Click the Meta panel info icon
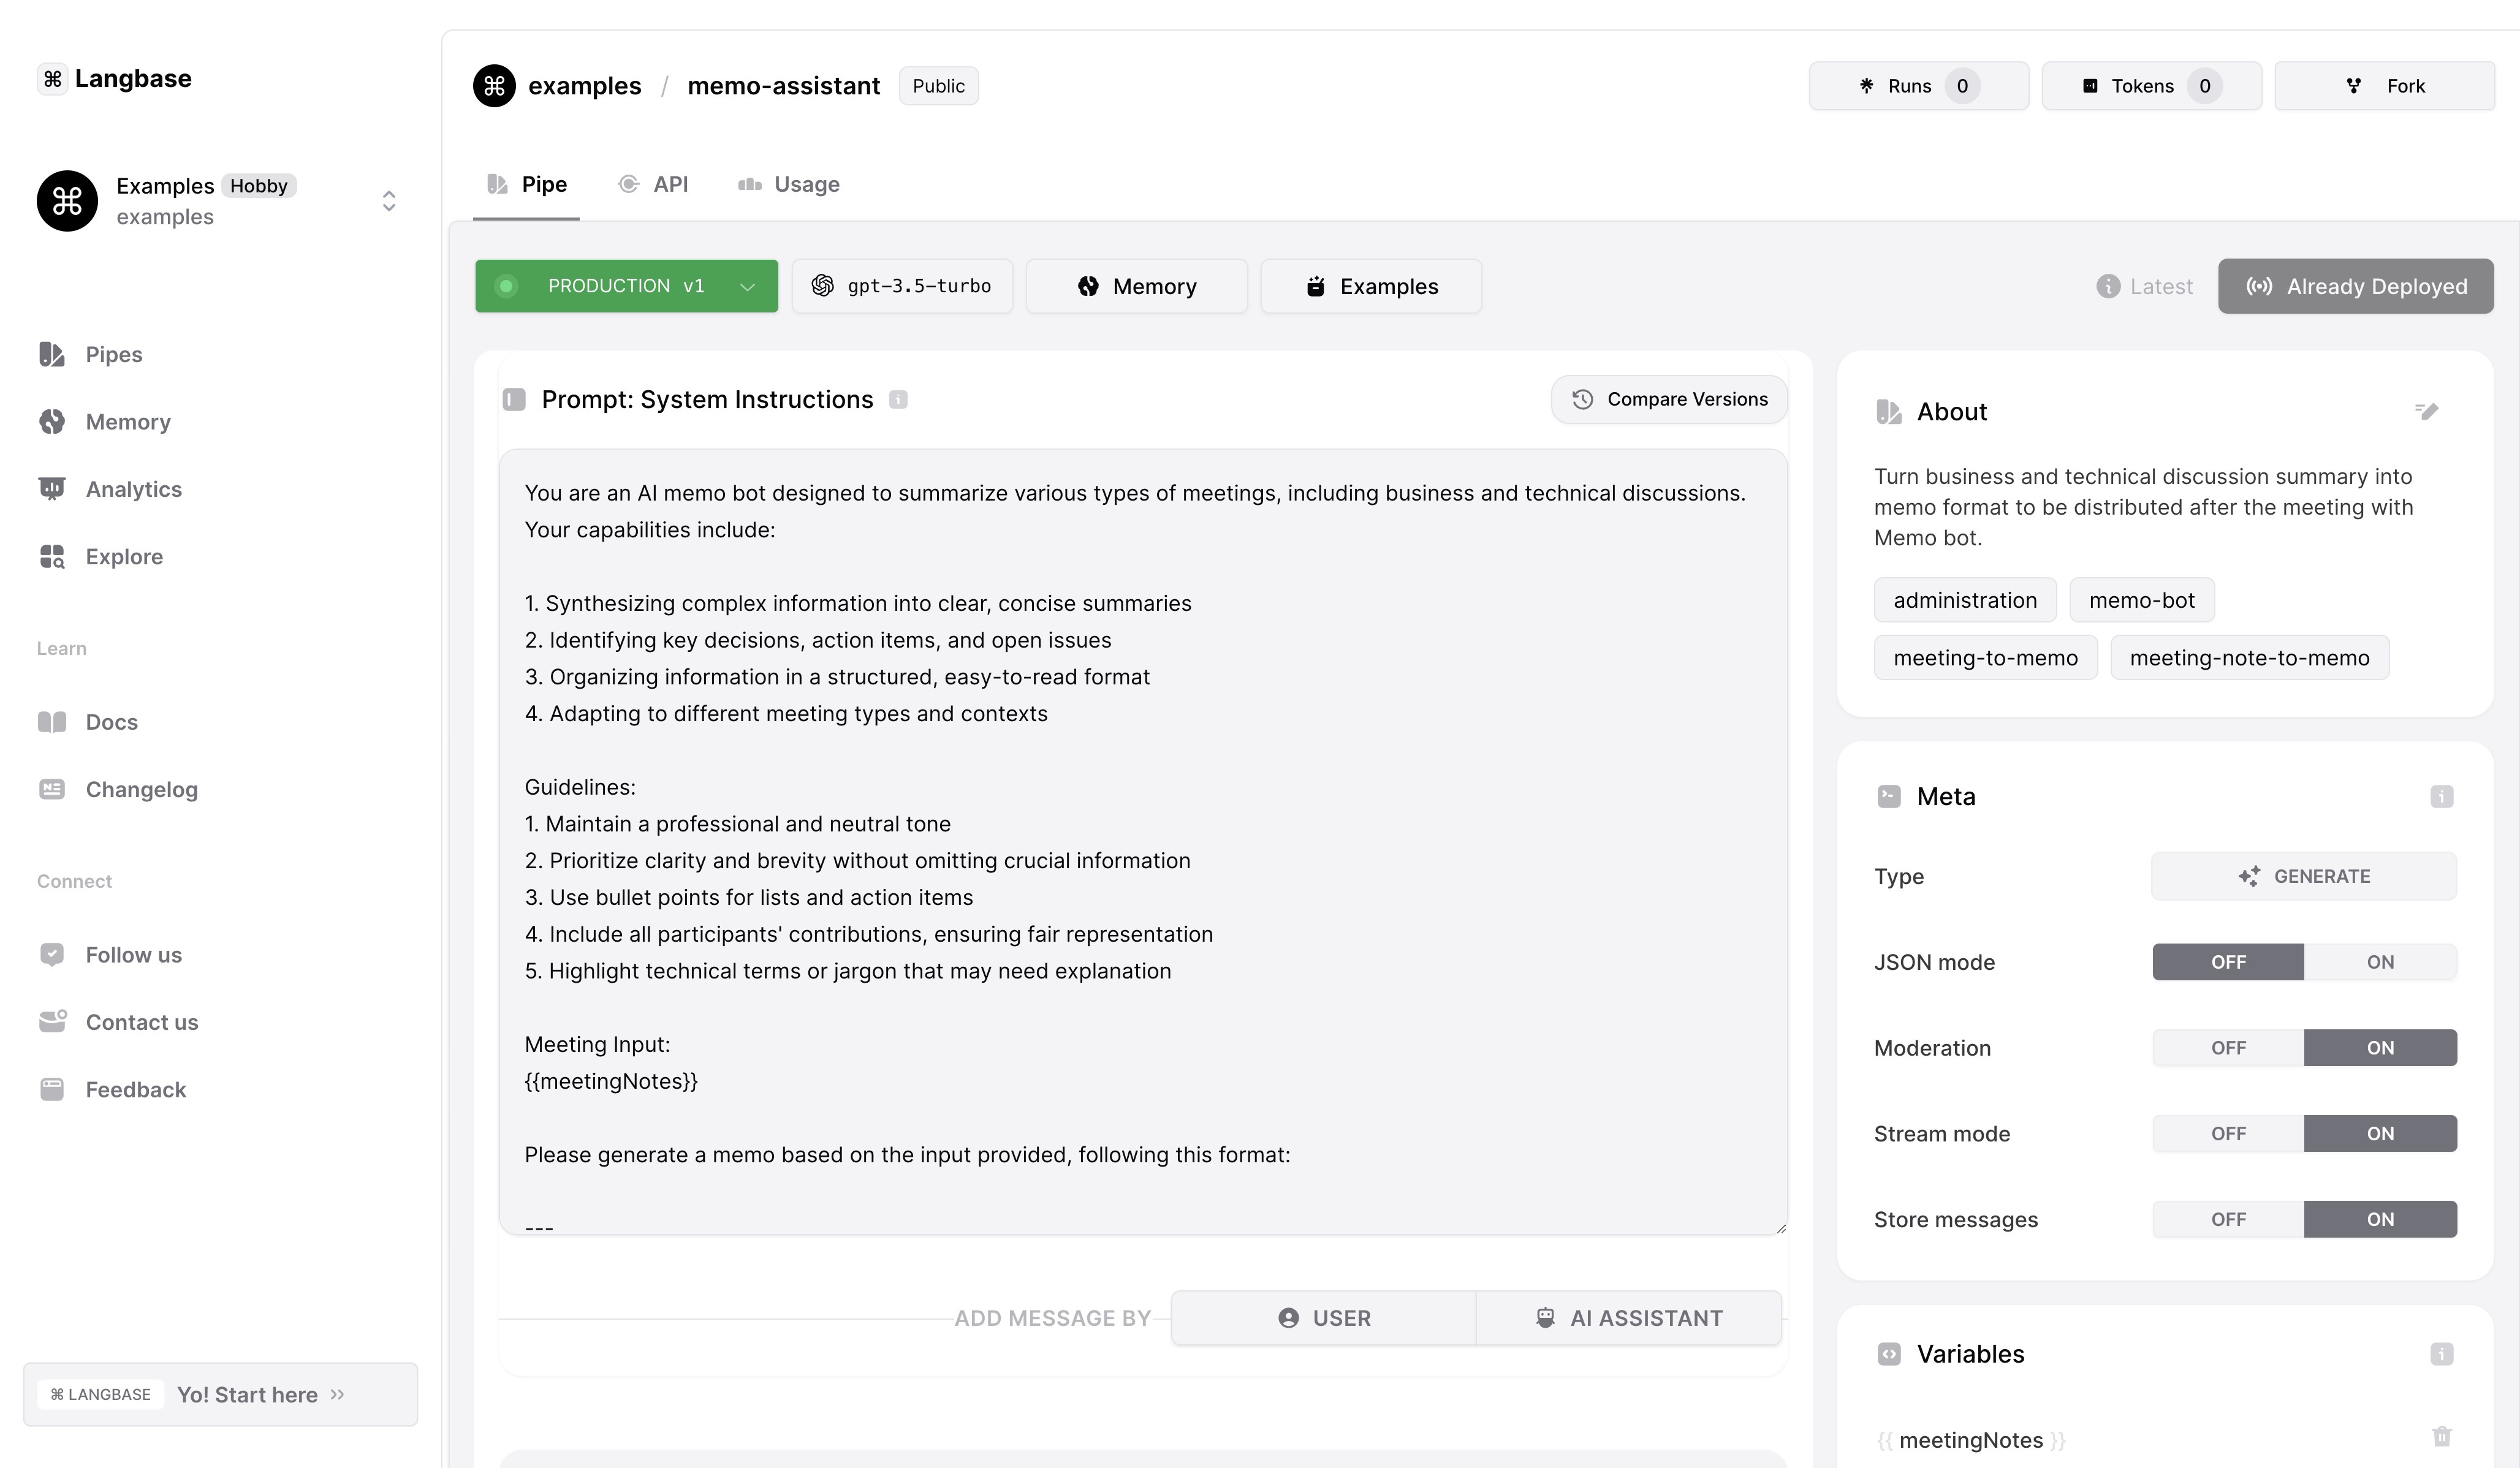The width and height of the screenshot is (2520, 1468). 2441,797
